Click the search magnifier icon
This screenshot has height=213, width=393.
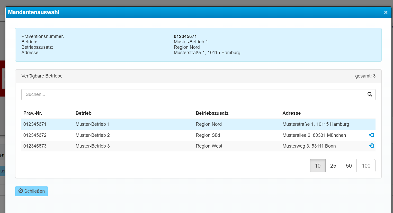click(370, 94)
